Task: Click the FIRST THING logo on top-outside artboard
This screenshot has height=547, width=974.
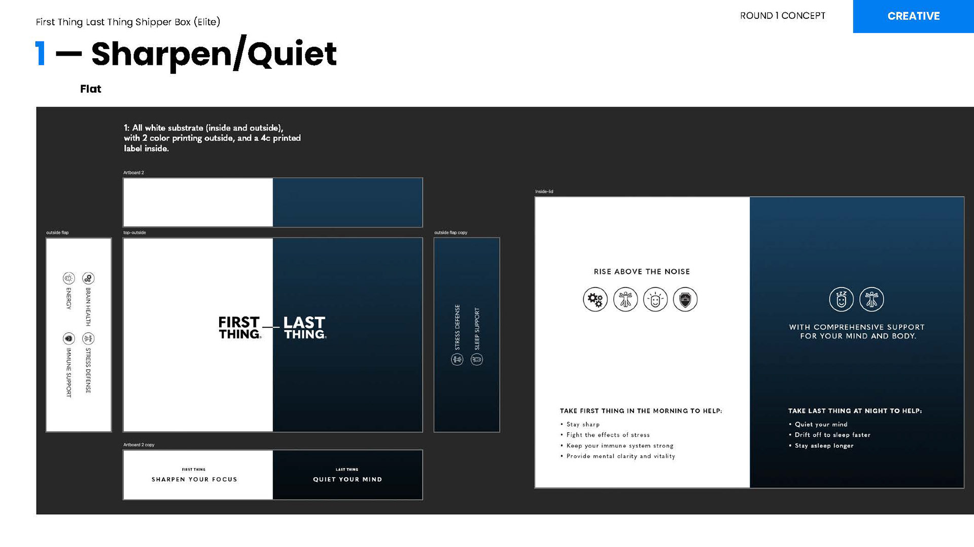Action: [239, 328]
